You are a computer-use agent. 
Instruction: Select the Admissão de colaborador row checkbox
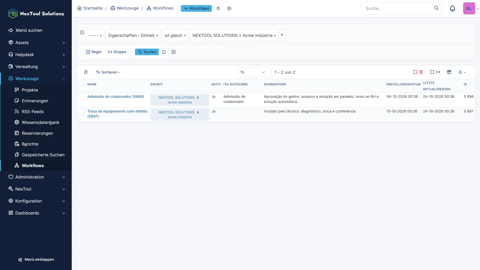click(81, 97)
